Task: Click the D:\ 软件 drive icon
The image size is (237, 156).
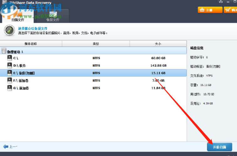Action: (9, 66)
